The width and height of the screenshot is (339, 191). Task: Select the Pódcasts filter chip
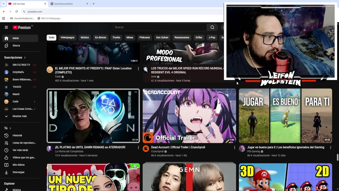pos(145,37)
